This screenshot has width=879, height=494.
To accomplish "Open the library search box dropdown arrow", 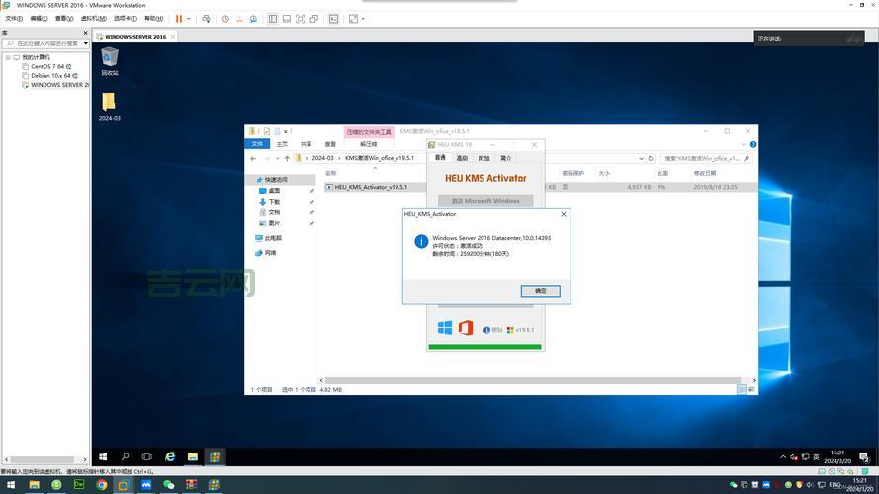I will 85,43.
